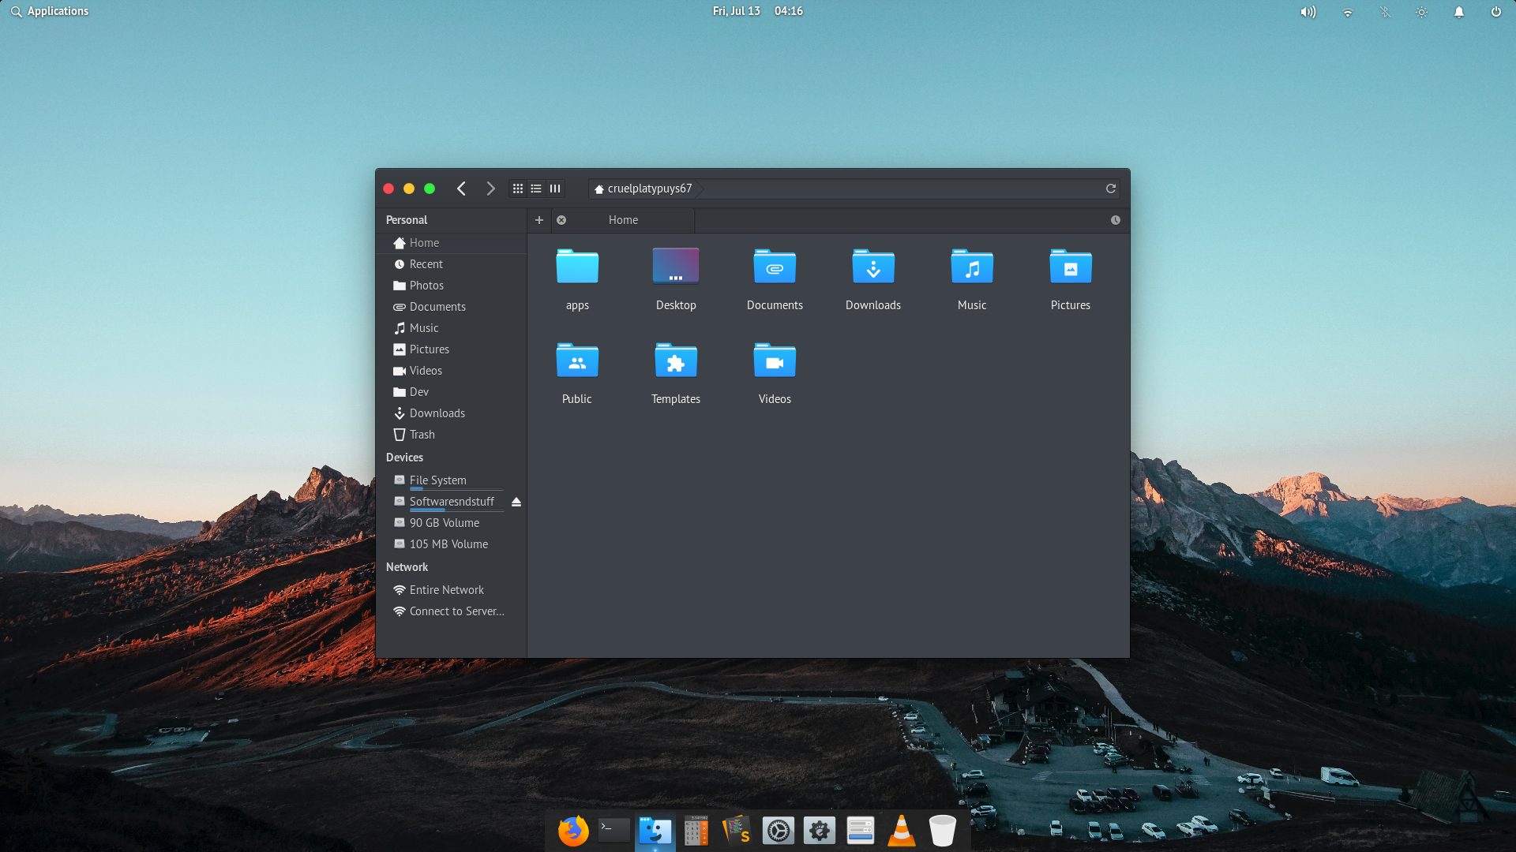Viewport: 1516px width, 852px height.
Task: Switch to list view mode
Action: point(536,189)
